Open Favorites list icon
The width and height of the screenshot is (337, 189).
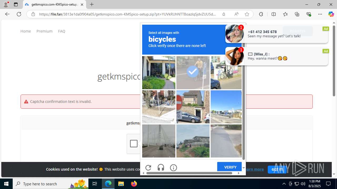[x=285, y=14]
